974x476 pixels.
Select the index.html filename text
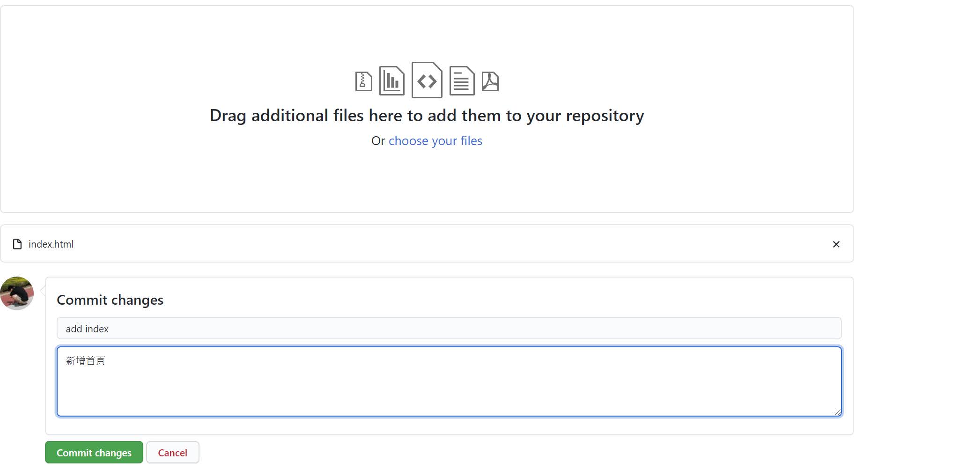pyautogui.click(x=51, y=244)
